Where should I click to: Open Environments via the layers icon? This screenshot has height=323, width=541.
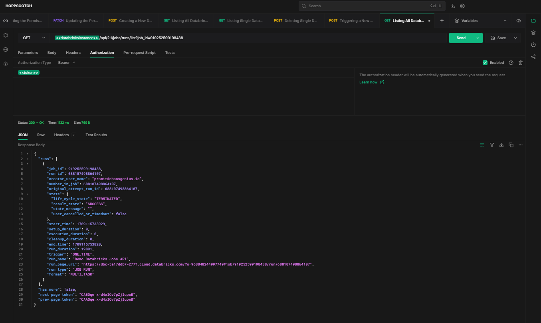[x=533, y=33]
